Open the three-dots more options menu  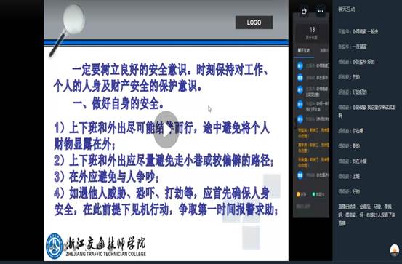tap(321, 11)
